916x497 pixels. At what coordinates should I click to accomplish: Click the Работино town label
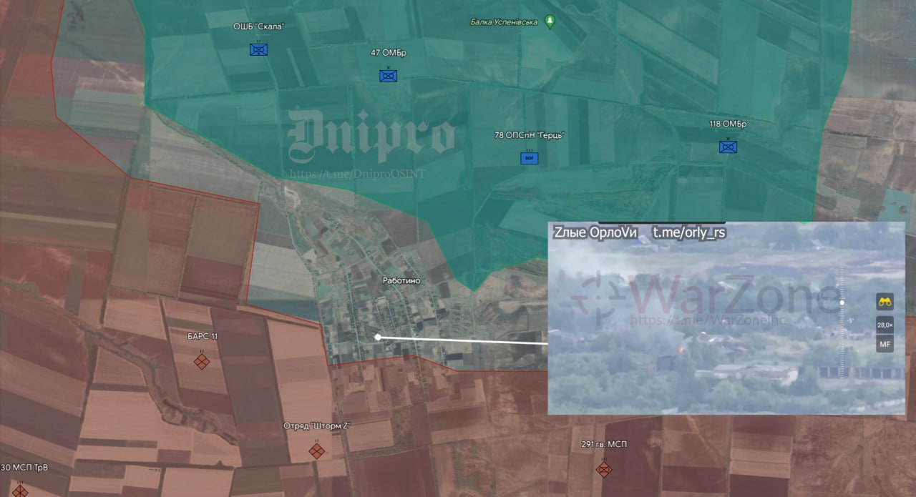[x=401, y=281]
